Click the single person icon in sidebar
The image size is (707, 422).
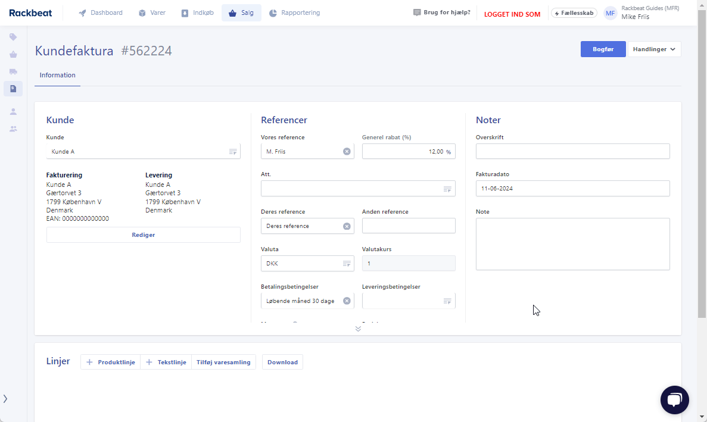[x=13, y=111]
